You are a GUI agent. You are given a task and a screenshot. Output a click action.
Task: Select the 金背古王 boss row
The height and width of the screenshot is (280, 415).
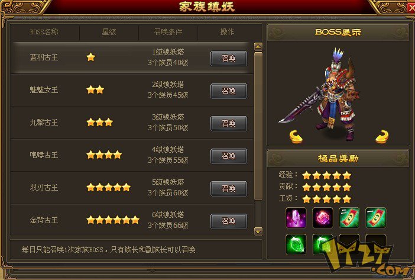[132, 220]
